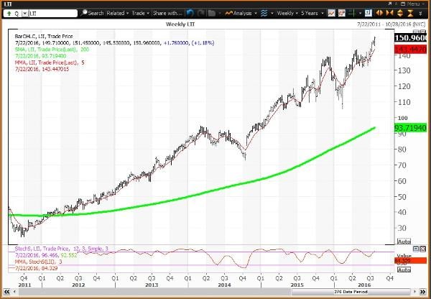
Task: Focus the LII symbol input field
Action: (x=52, y=14)
